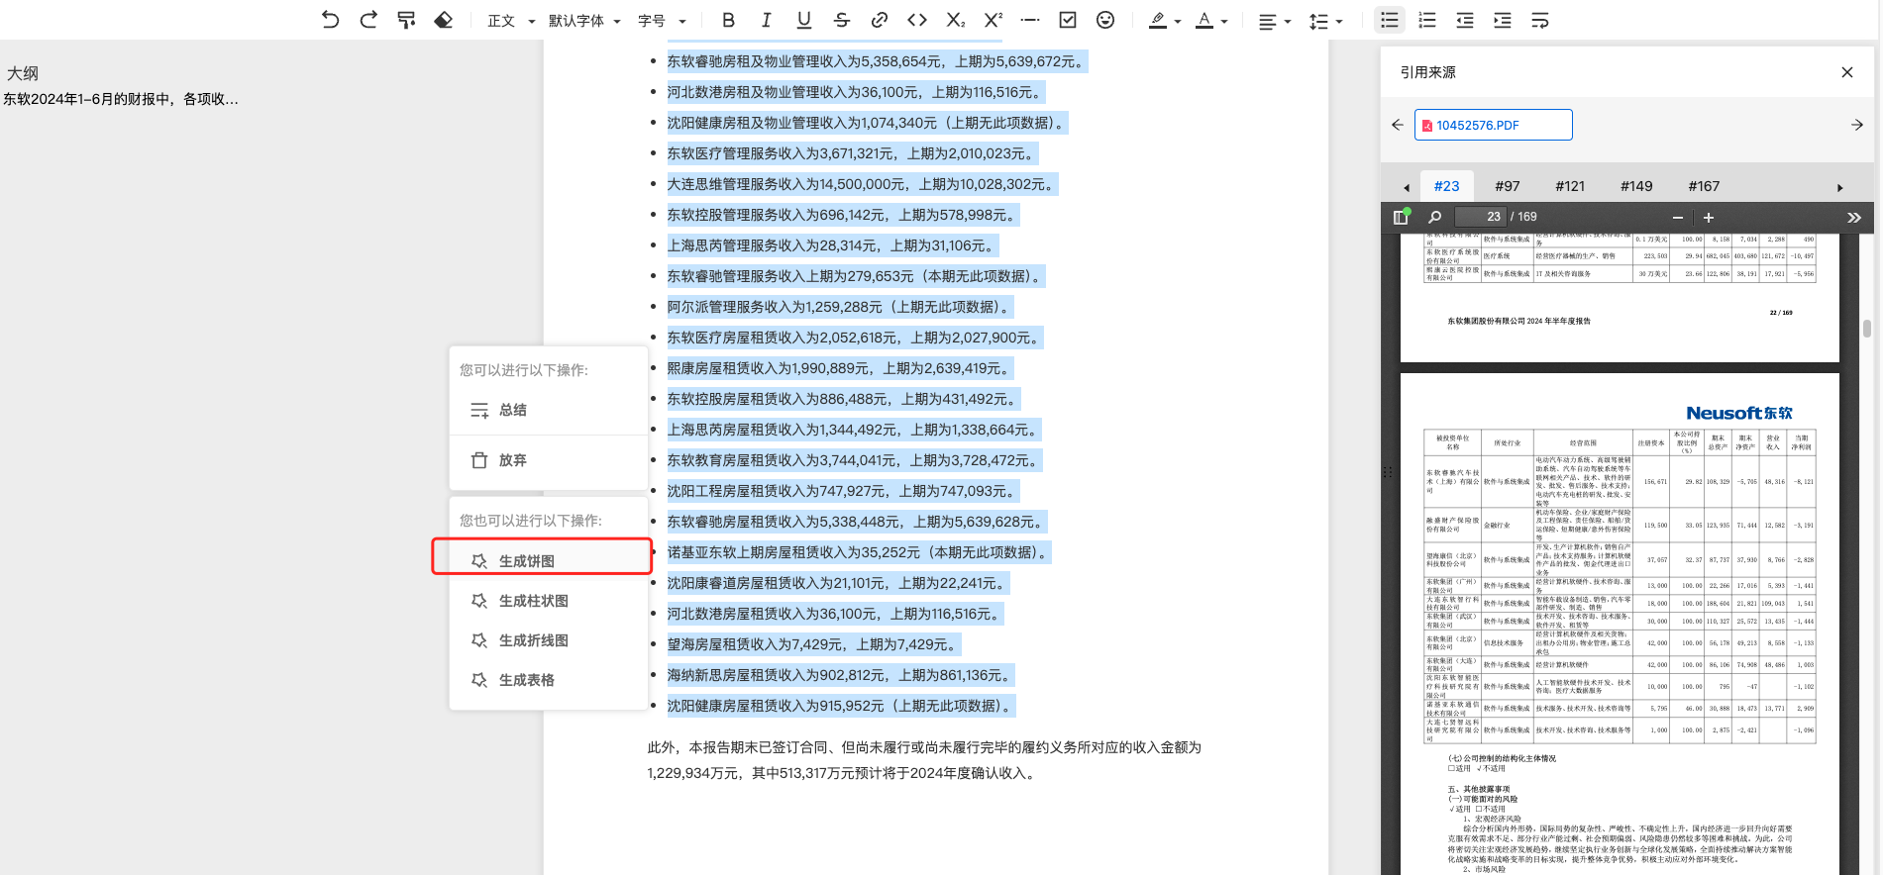Open the PDF viewer more tools chevrons
The height and width of the screenshot is (875, 1883).
[1854, 217]
